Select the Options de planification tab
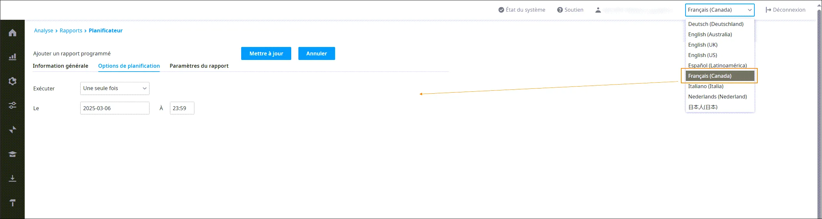This screenshot has width=822, height=219. click(x=129, y=66)
